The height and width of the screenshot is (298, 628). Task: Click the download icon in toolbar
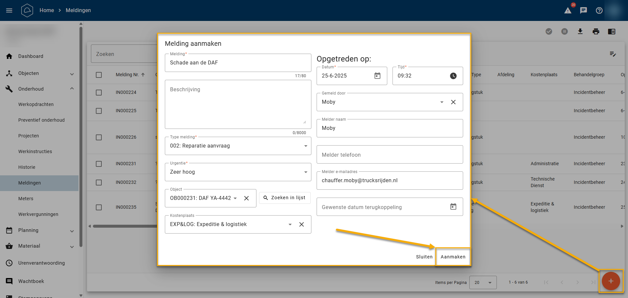tap(580, 31)
